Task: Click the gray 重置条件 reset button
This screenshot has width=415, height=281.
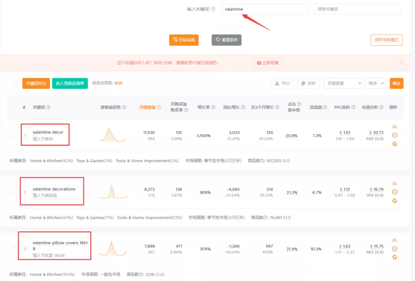Action: tap(227, 40)
